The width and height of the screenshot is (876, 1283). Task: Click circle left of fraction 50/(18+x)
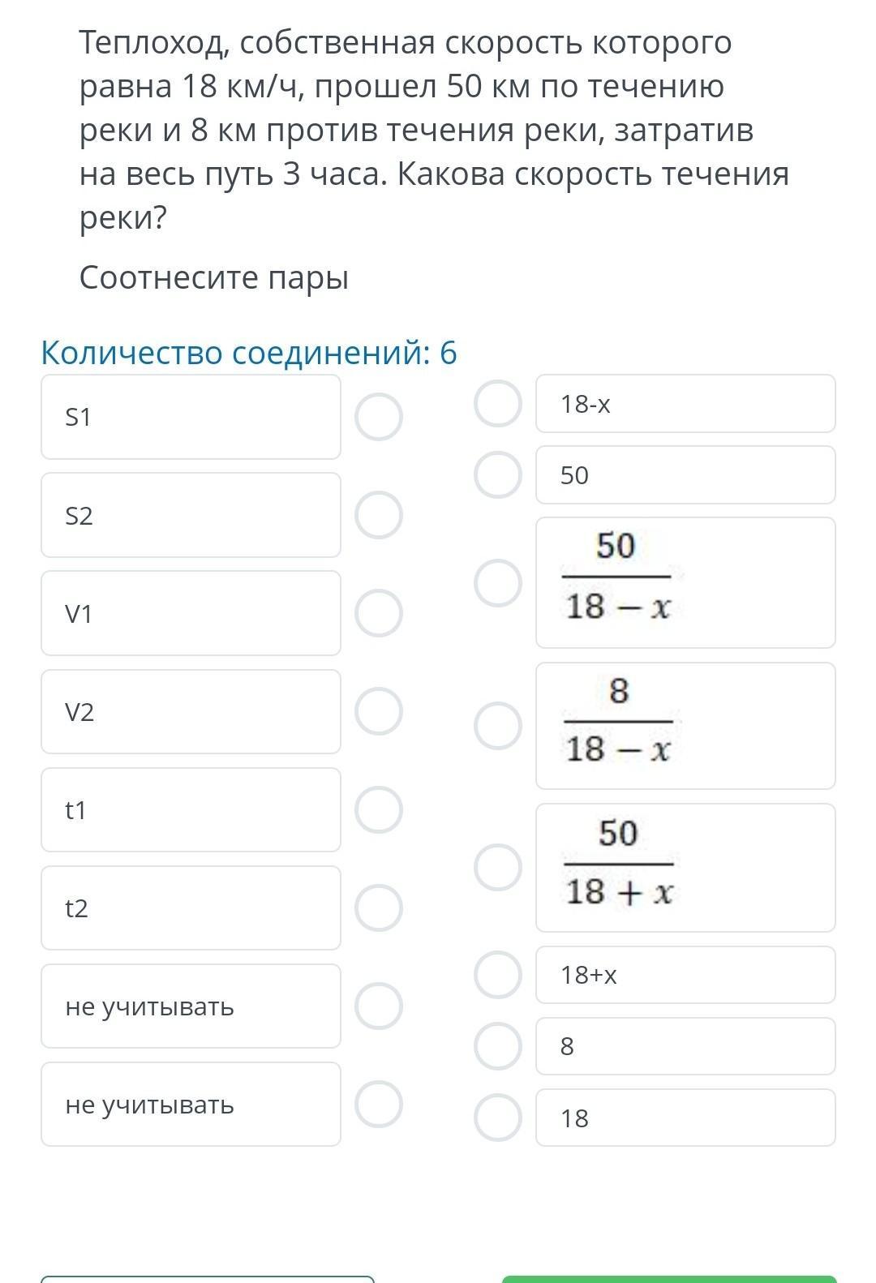point(497,867)
